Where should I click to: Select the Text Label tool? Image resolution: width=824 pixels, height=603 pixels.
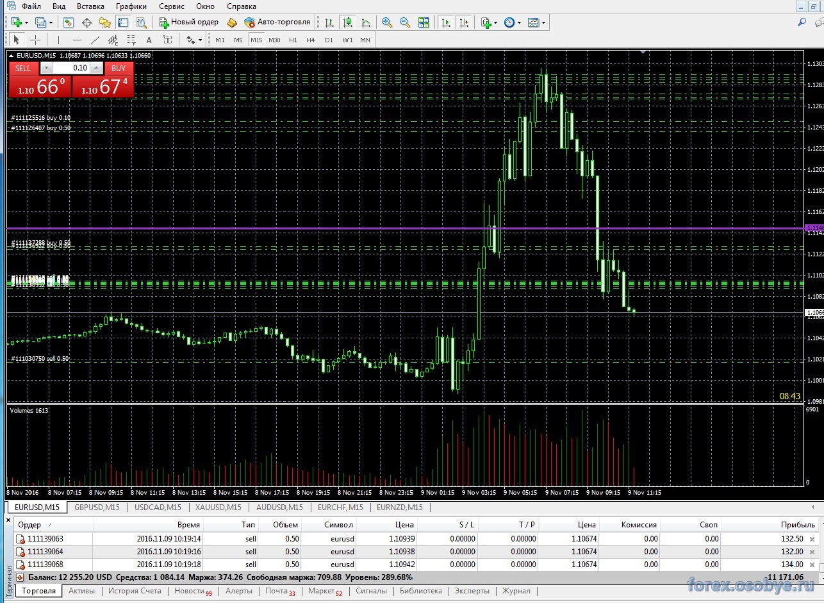[x=167, y=40]
